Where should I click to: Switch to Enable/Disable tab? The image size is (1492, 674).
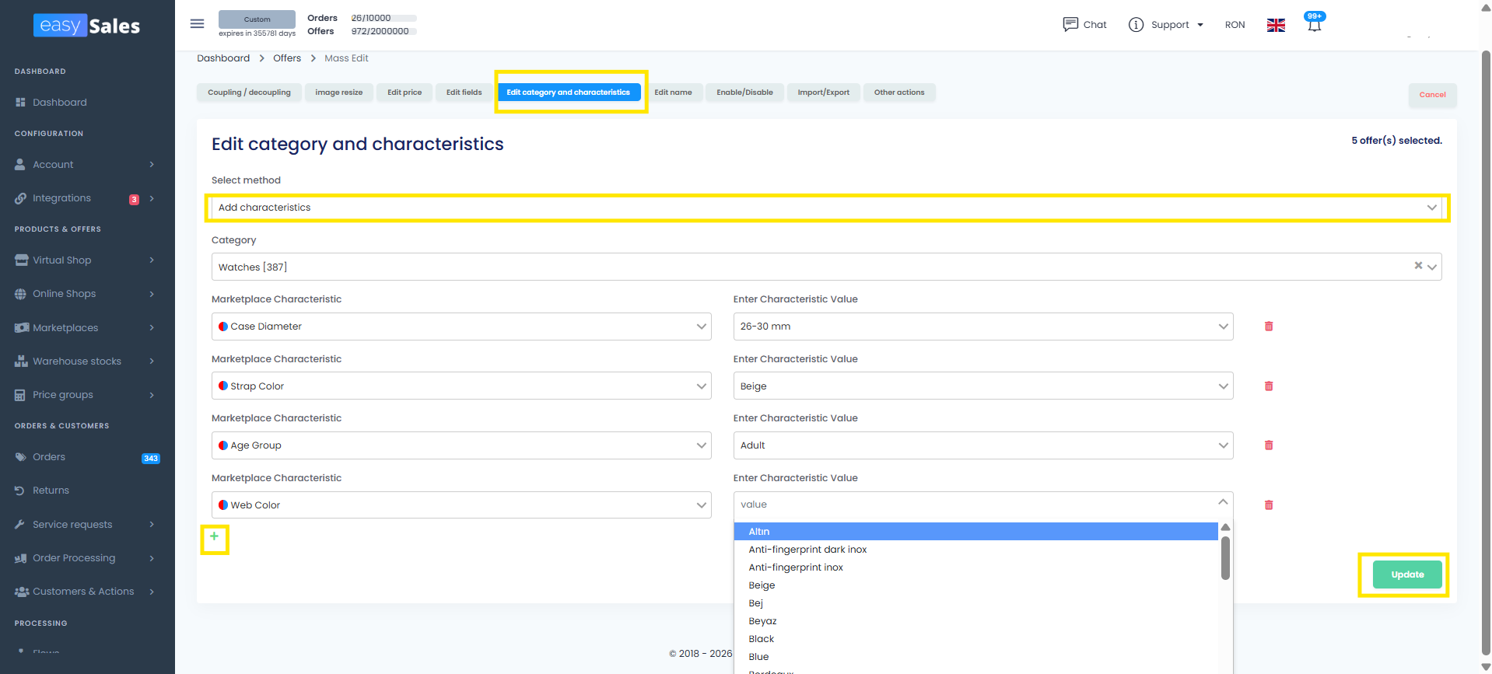pos(744,93)
